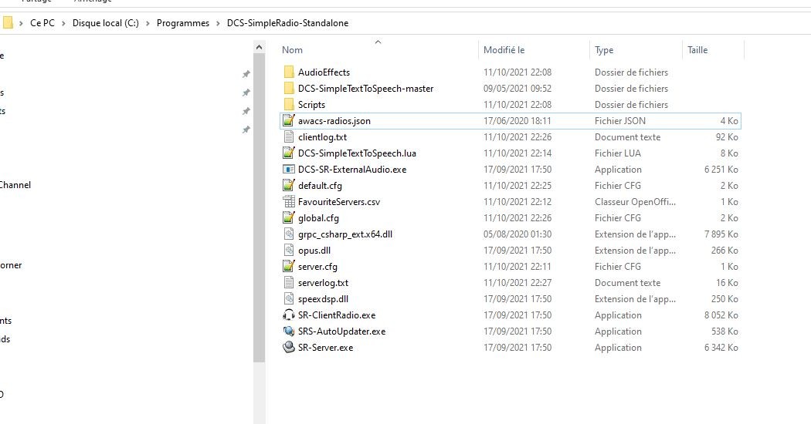Select the SR-ClientRadio.exe file name
Image resolution: width=811 pixels, height=424 pixels.
(x=337, y=315)
